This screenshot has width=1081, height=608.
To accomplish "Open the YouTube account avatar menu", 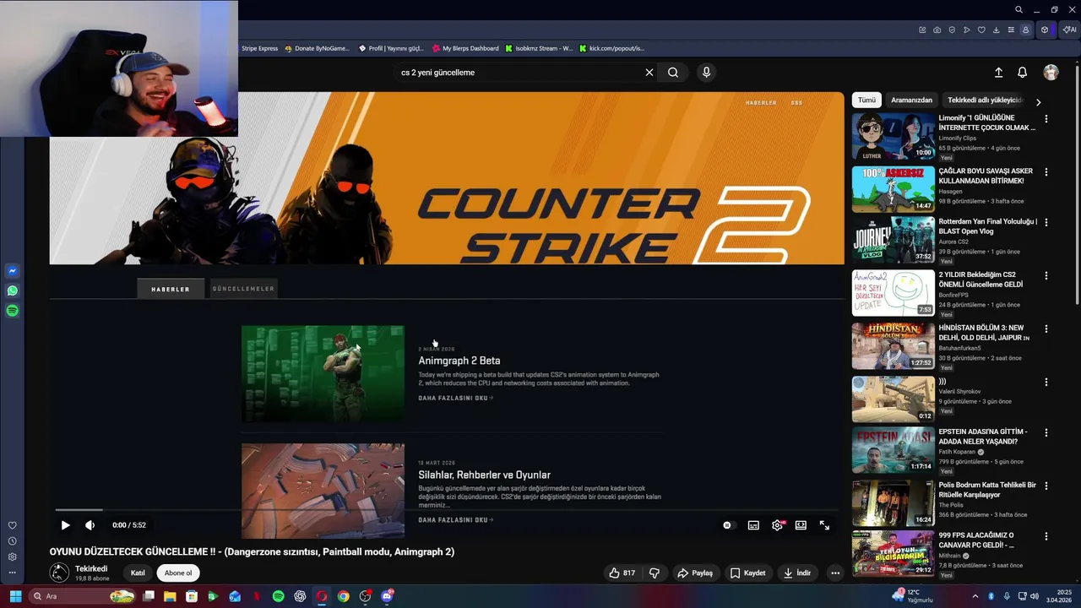I will (1051, 73).
